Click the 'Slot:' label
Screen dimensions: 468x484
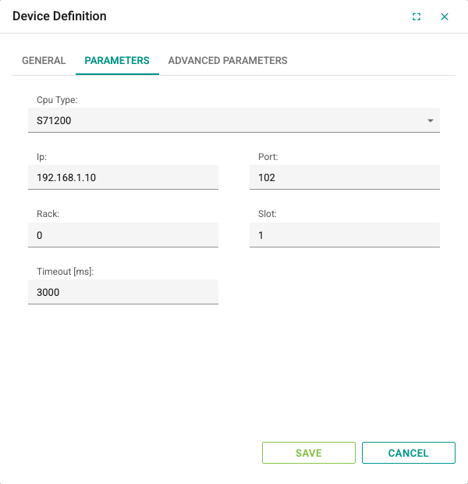click(268, 214)
